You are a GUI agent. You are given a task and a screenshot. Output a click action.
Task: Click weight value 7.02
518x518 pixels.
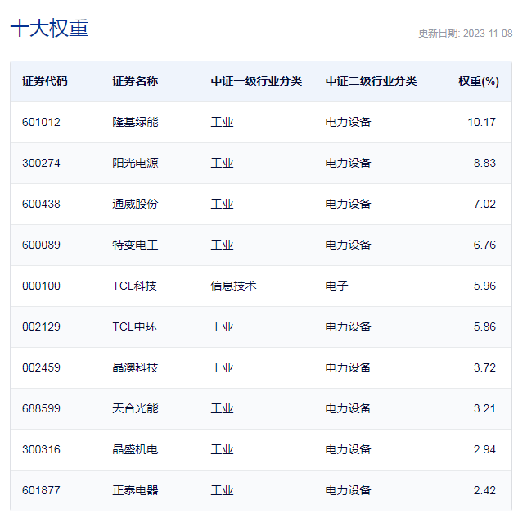click(484, 204)
